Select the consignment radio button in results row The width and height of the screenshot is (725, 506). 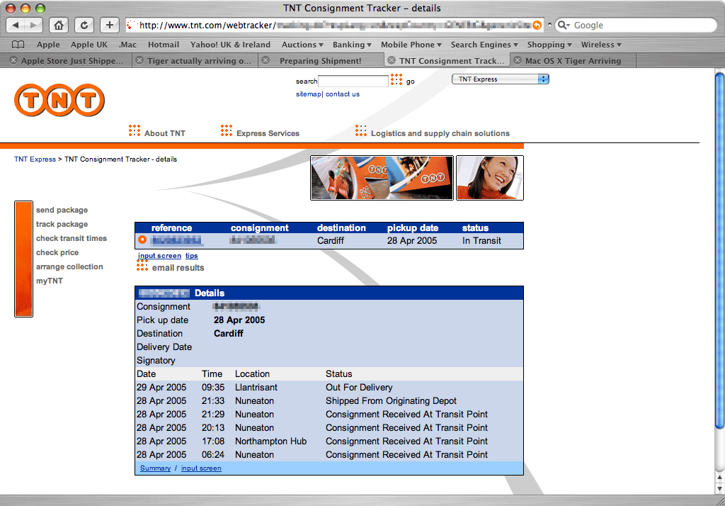142,240
